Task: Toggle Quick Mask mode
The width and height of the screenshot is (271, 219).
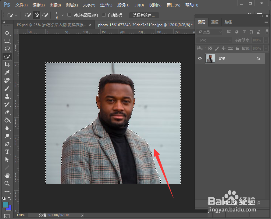Action: coord(7,216)
